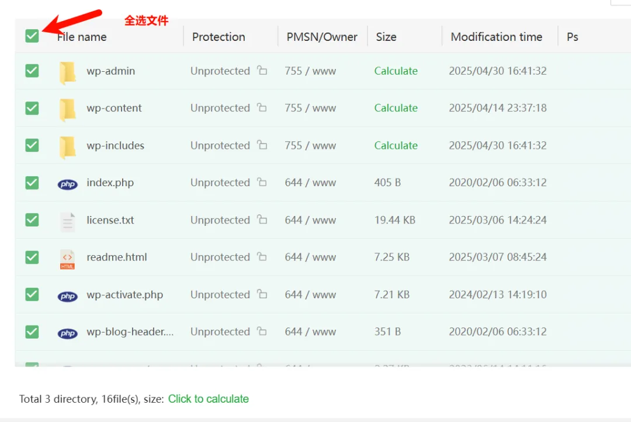Click the '351 B' size of wp-blog-header

click(387, 332)
